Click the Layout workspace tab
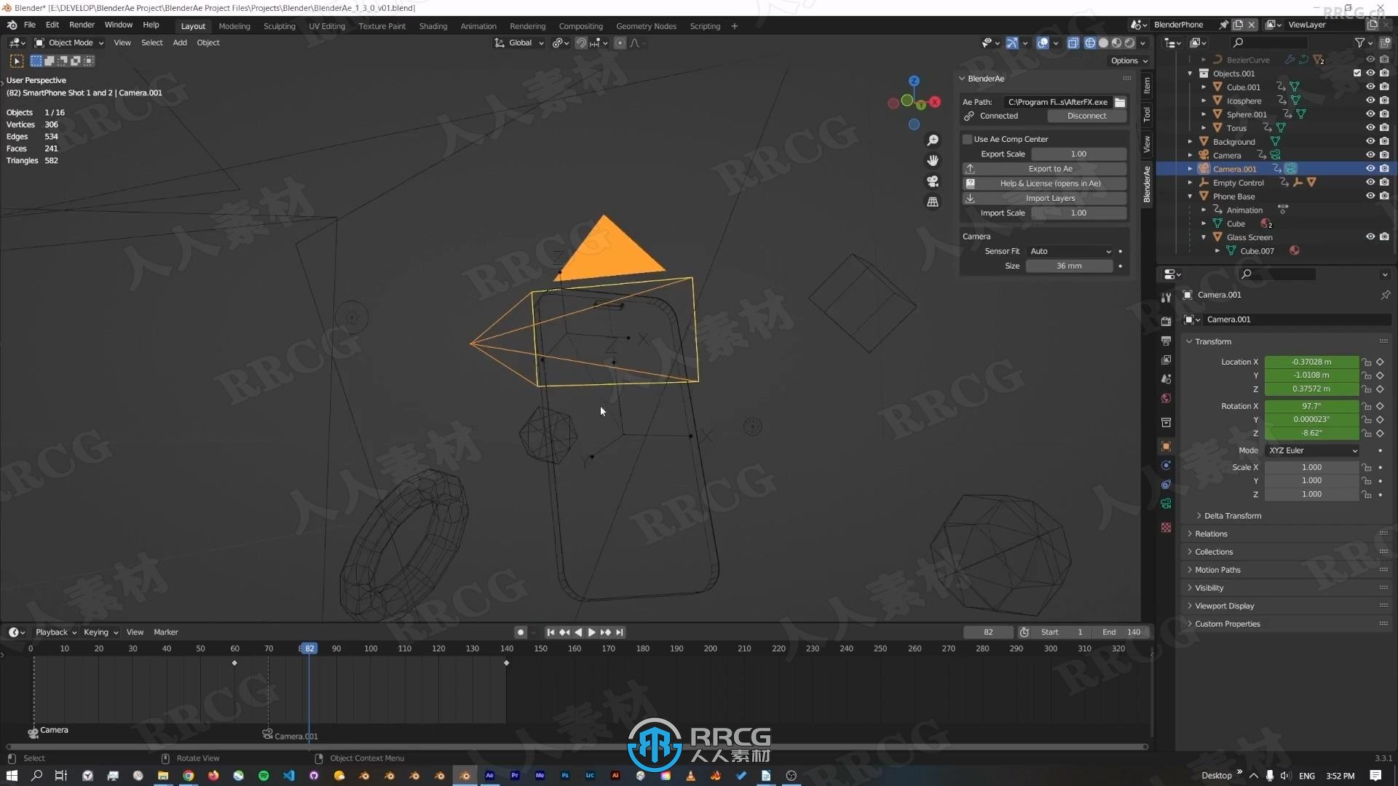Image resolution: width=1398 pixels, height=786 pixels. 192,26
